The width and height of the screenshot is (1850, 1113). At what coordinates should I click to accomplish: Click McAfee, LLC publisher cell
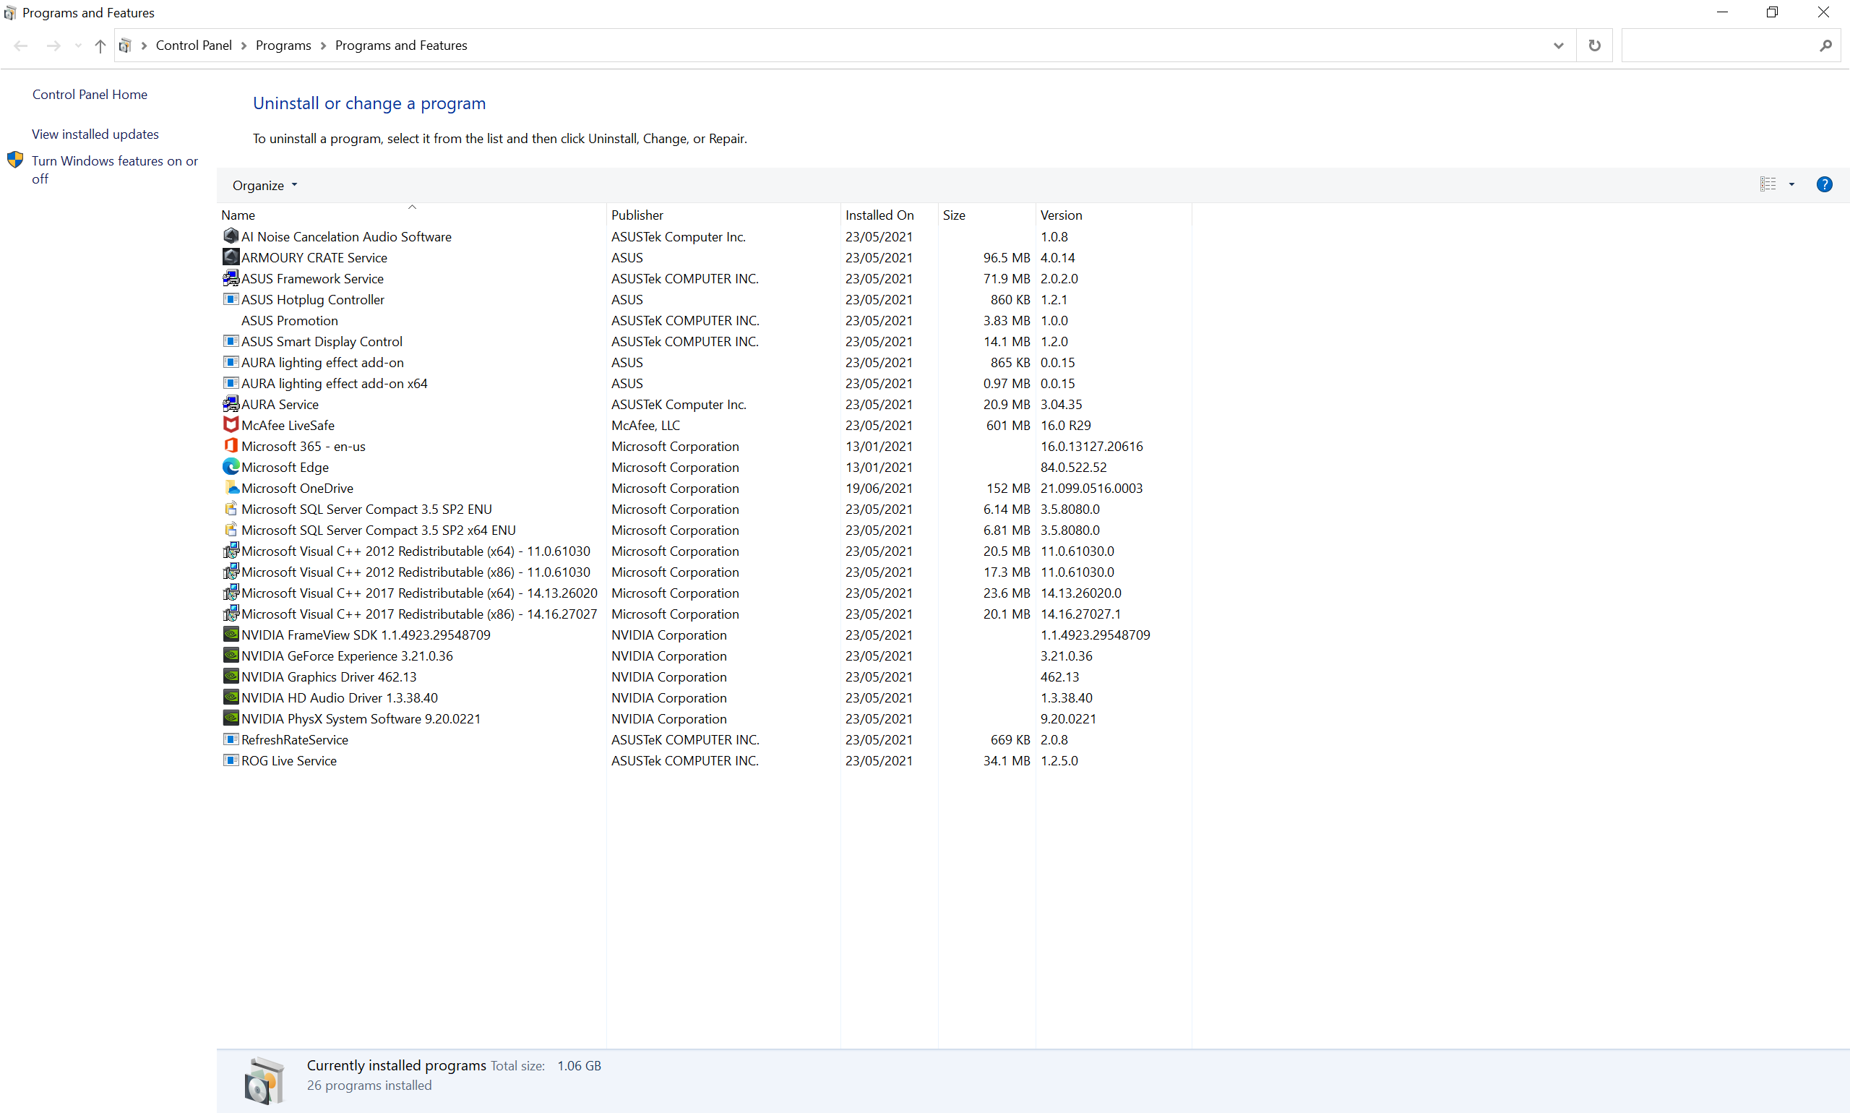click(645, 425)
